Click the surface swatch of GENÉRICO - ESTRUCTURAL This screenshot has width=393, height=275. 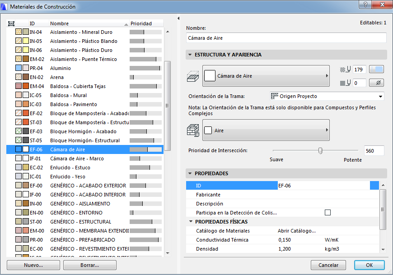[26, 221]
